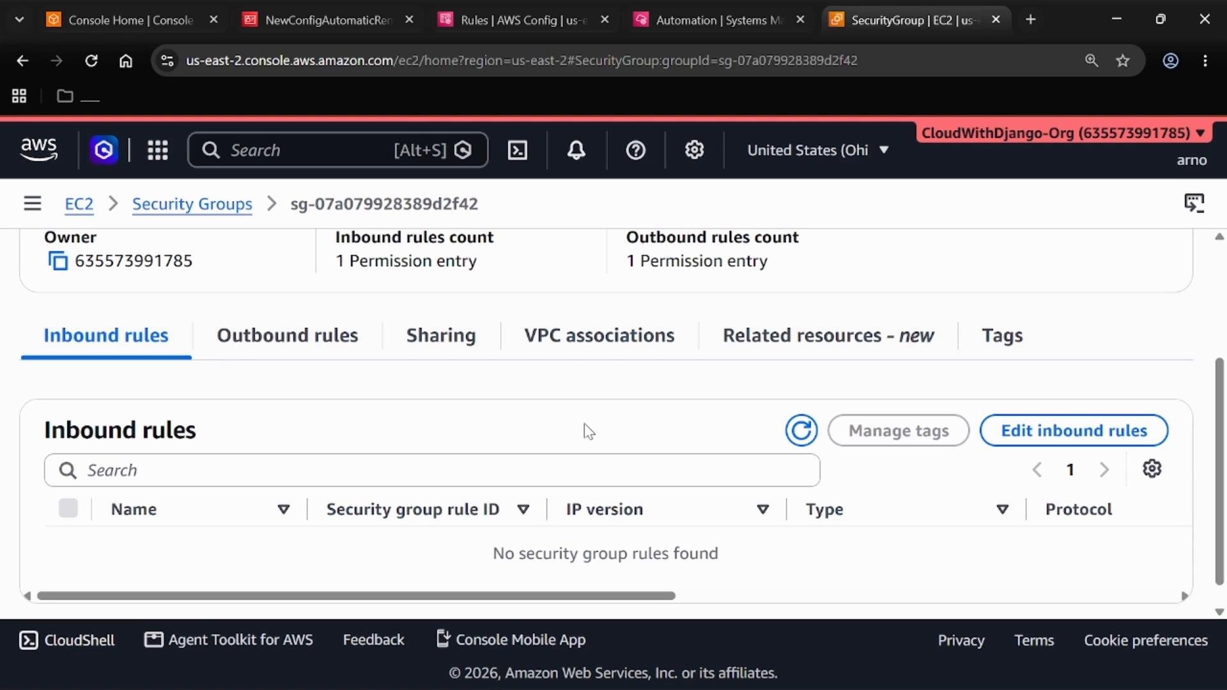
Task: Click the browser reload icon
Action: [x=91, y=61]
